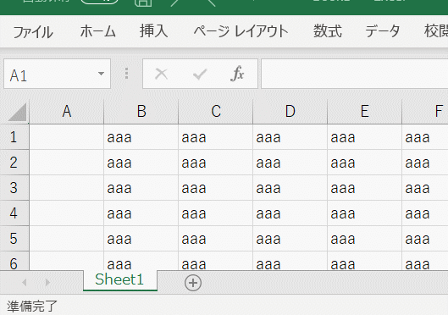Click the Select All corner triangle

point(17,113)
